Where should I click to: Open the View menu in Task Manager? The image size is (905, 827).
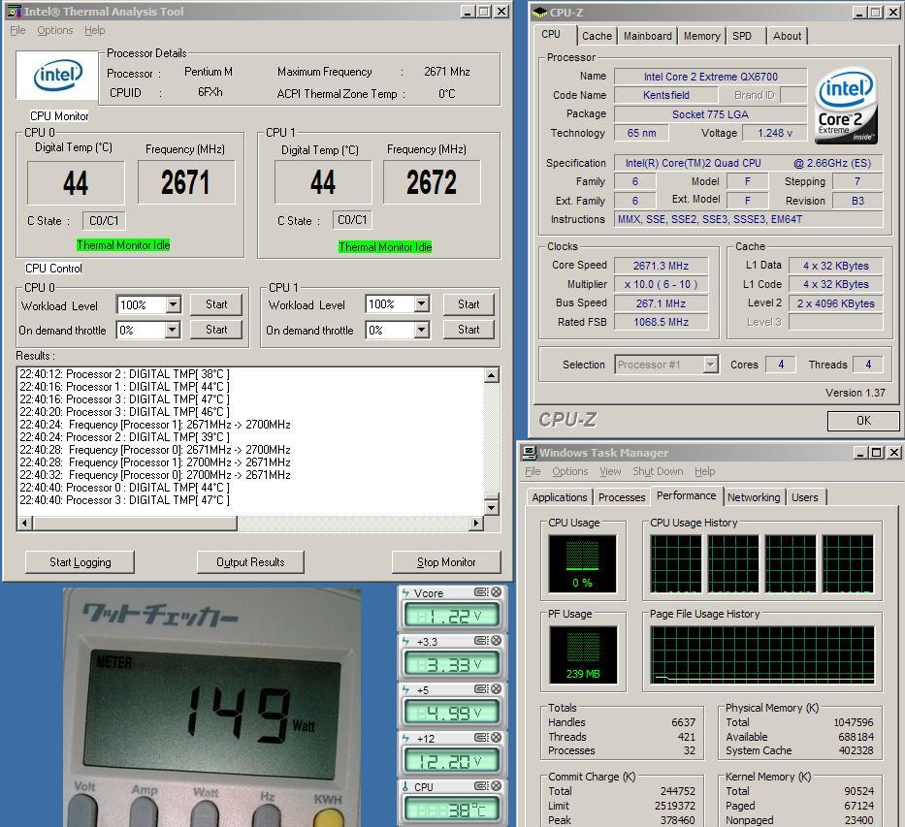coord(610,471)
